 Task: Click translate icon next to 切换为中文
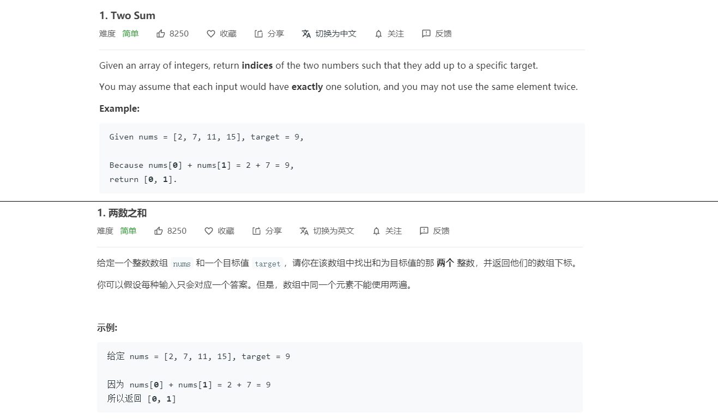(x=306, y=34)
